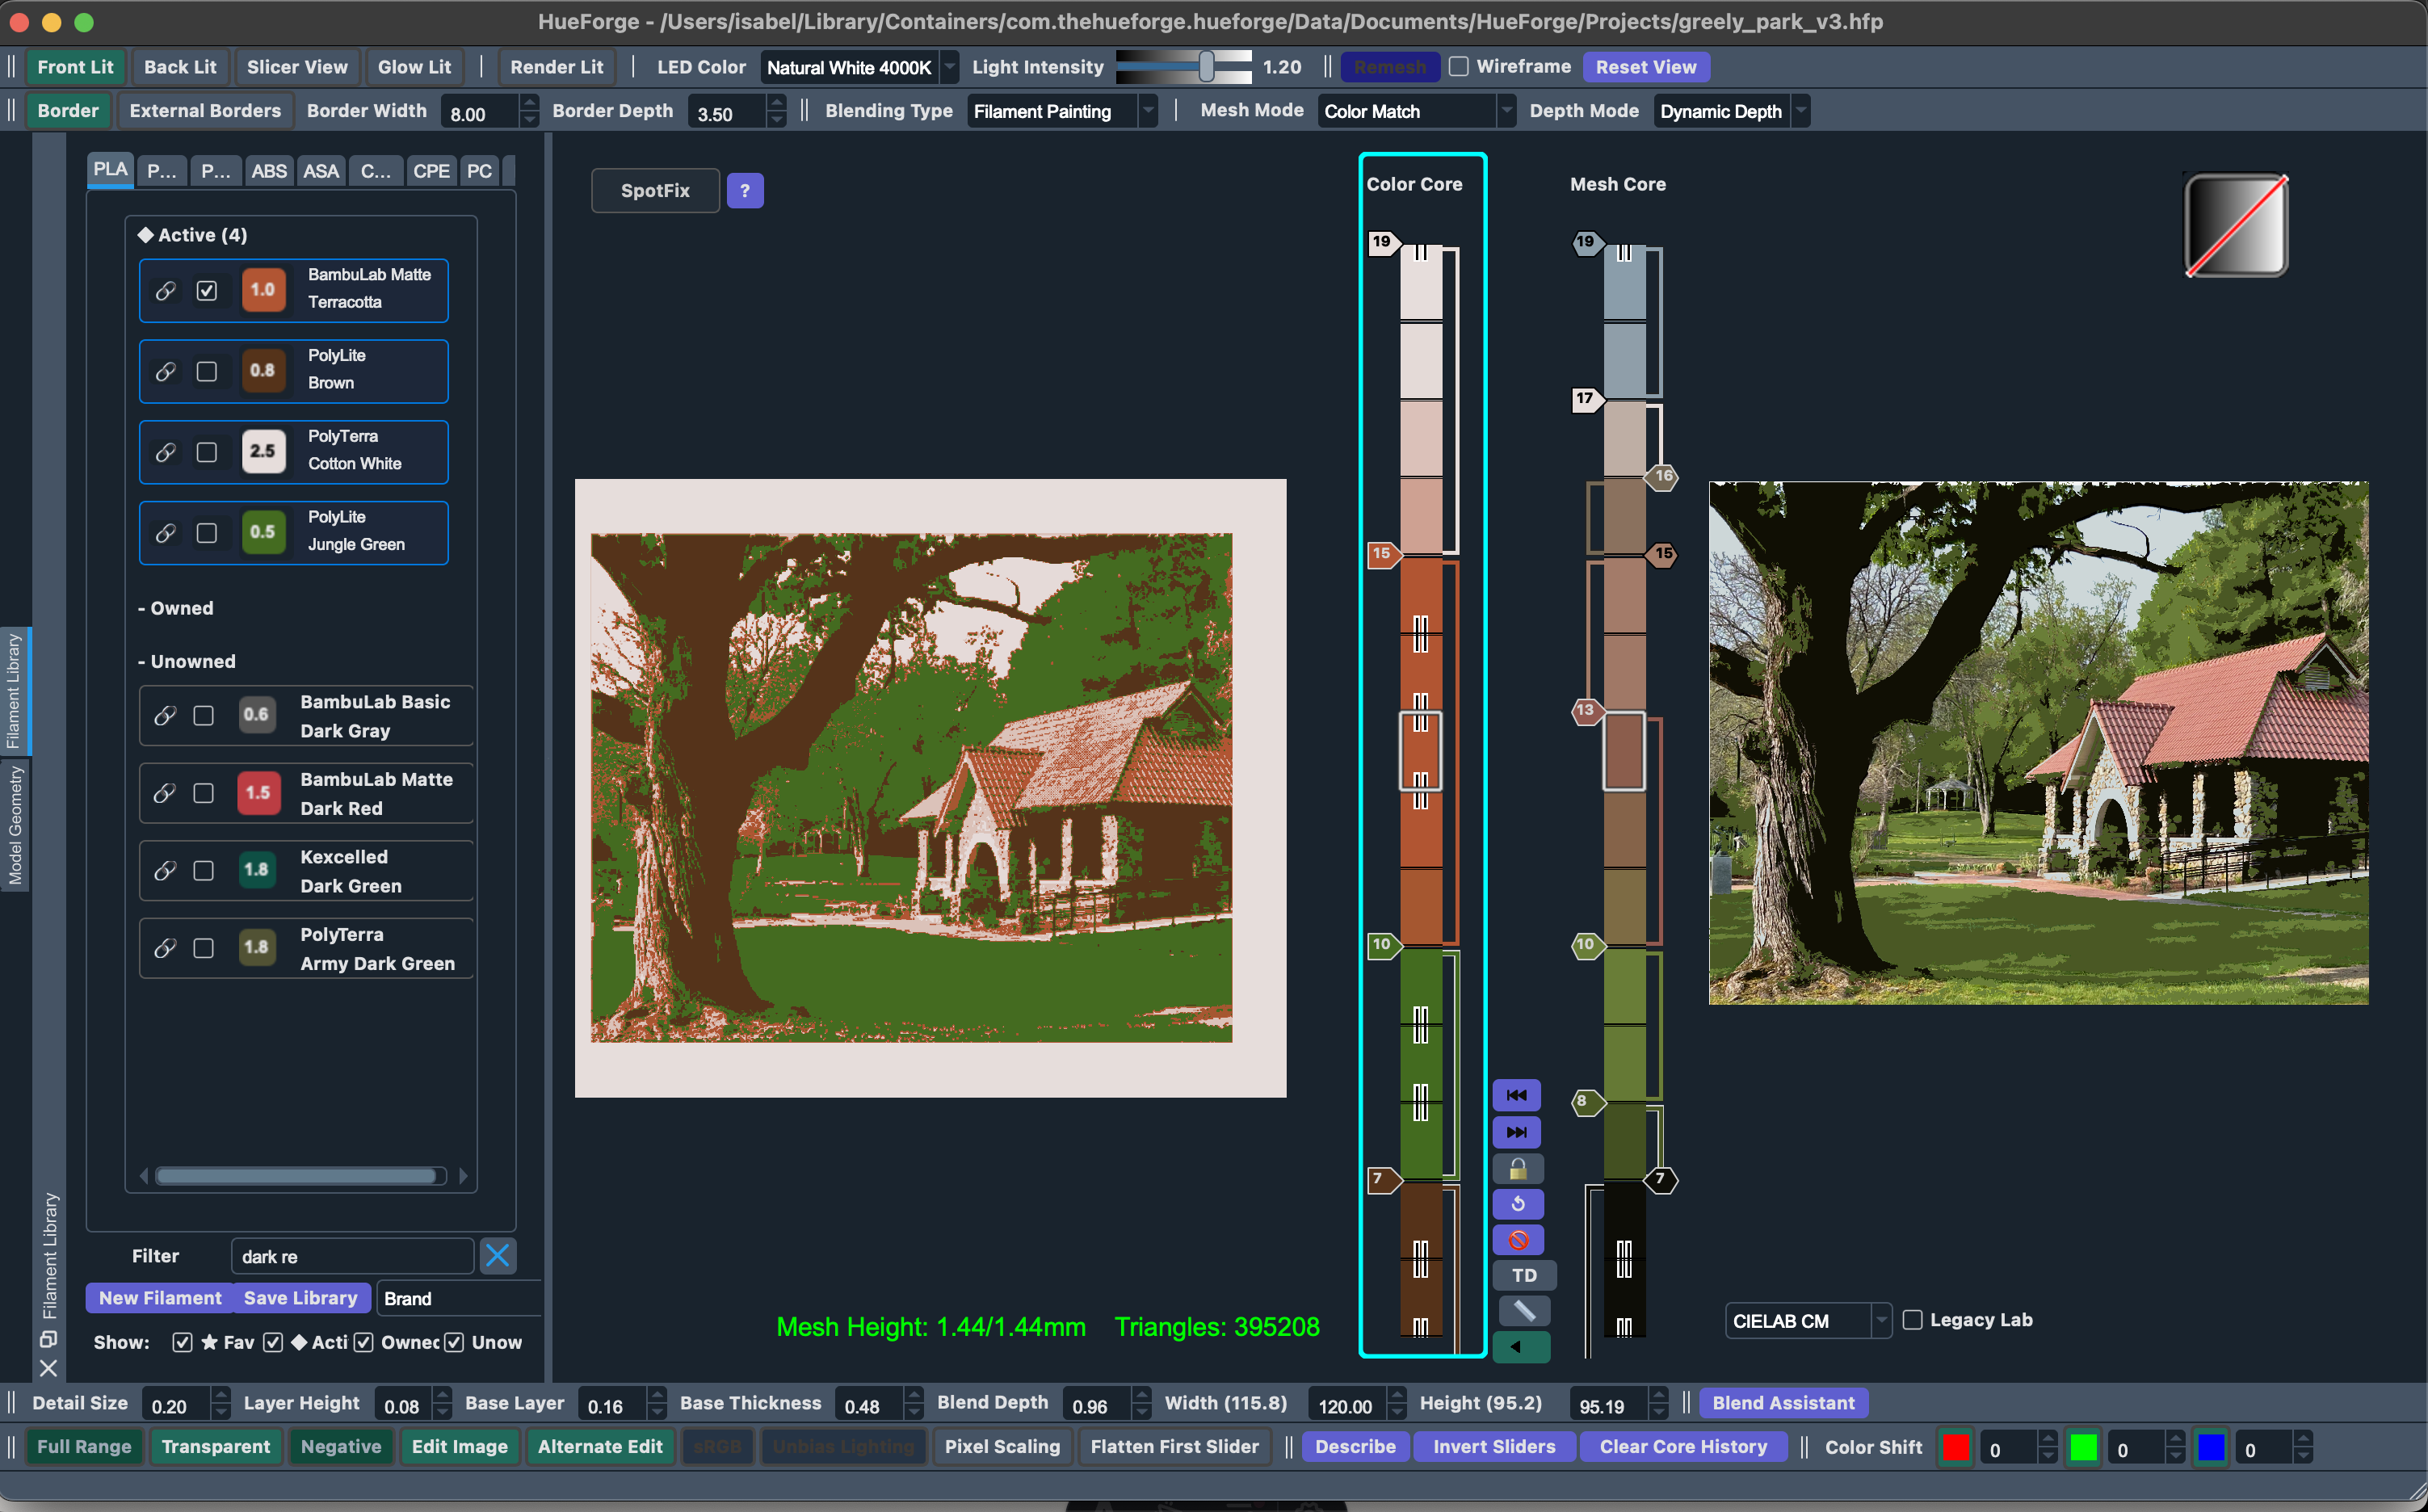The height and width of the screenshot is (1512, 2428).
Task: Enable the Legacy Lab checkbox
Action: (1912, 1320)
